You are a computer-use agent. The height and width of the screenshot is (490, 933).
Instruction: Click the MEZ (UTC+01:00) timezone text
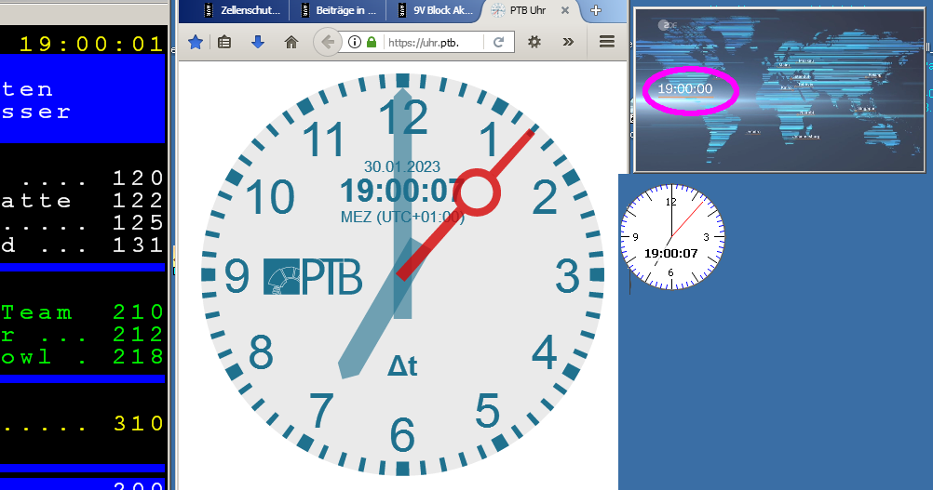[402, 217]
